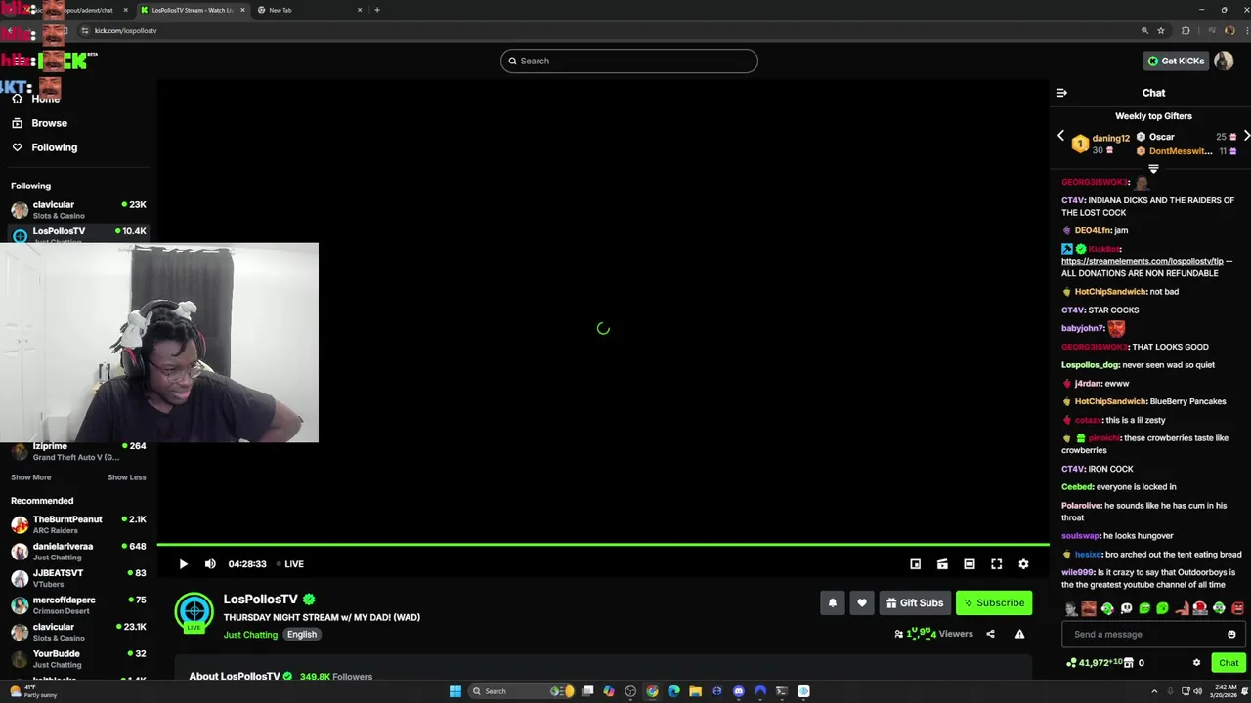Open Following in the sidebar menu

click(x=54, y=147)
